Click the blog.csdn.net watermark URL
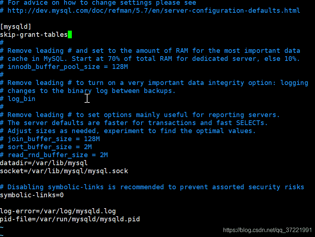 [x=267, y=230]
